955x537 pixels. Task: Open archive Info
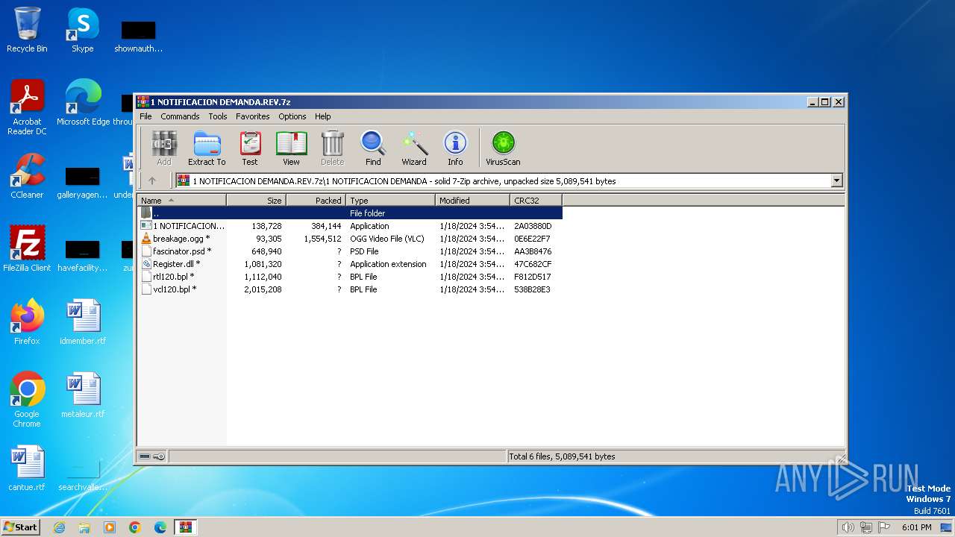pos(455,148)
